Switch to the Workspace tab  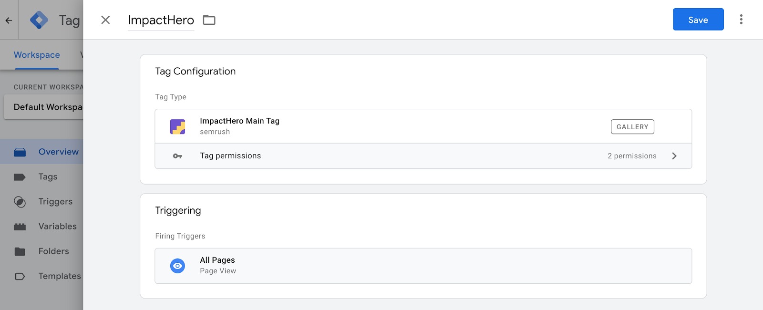click(x=36, y=54)
